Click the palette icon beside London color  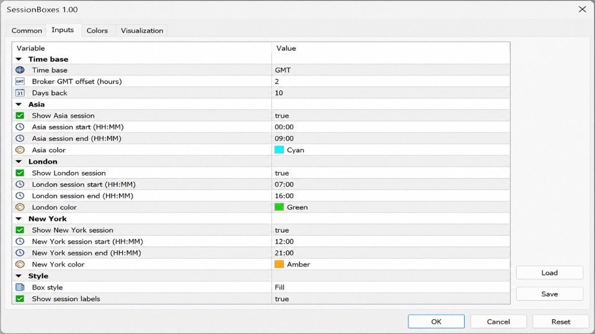20,207
